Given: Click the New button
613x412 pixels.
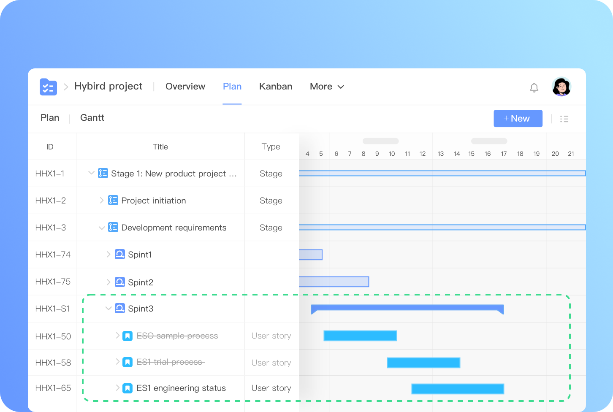Looking at the screenshot, I should tap(518, 118).
